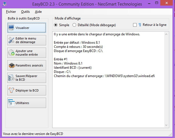Click the Déployer la BCD label
Image resolution: width=175 pixels, height=138 pixels.
27,90
